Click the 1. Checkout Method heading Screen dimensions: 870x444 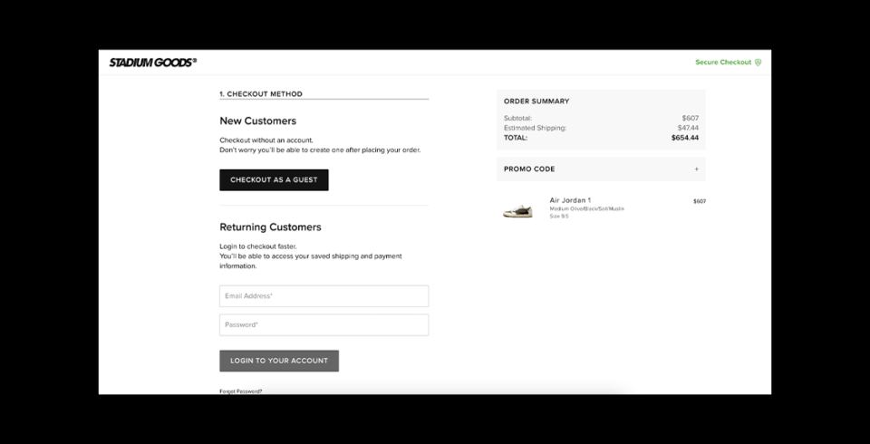point(261,94)
